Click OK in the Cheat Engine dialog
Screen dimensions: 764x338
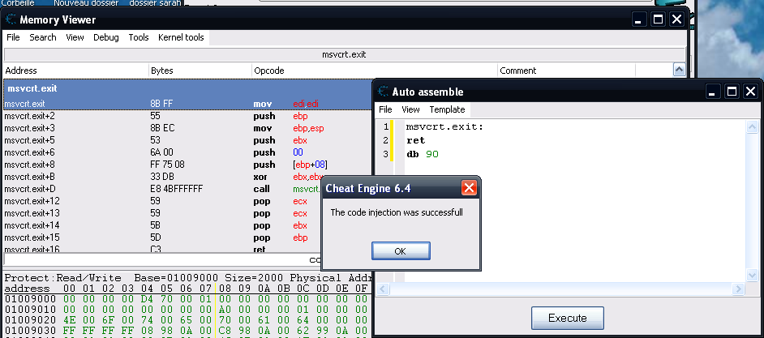coord(400,250)
